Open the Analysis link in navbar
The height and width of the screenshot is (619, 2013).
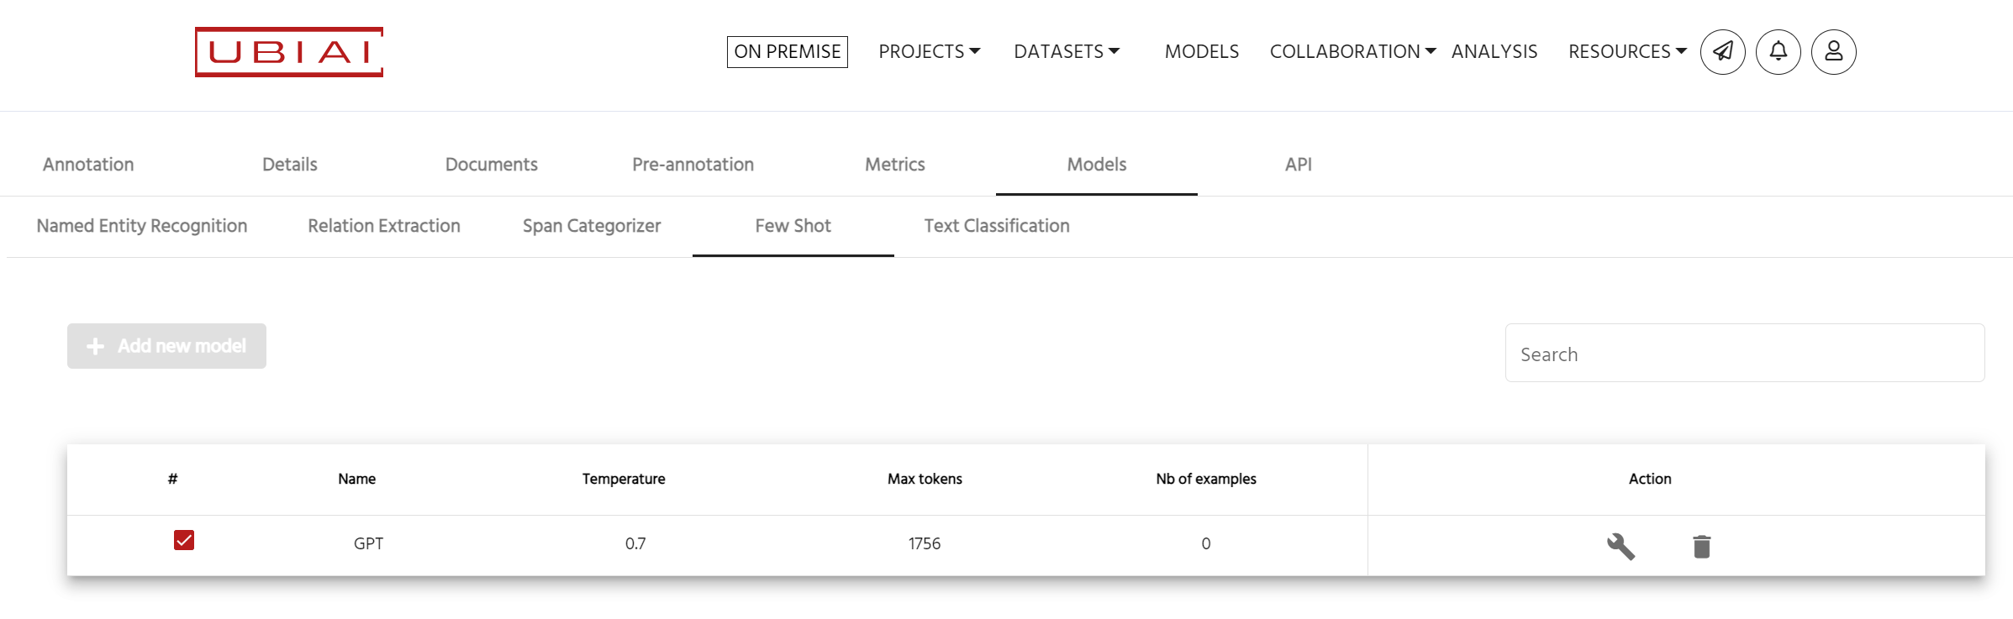1494,52
